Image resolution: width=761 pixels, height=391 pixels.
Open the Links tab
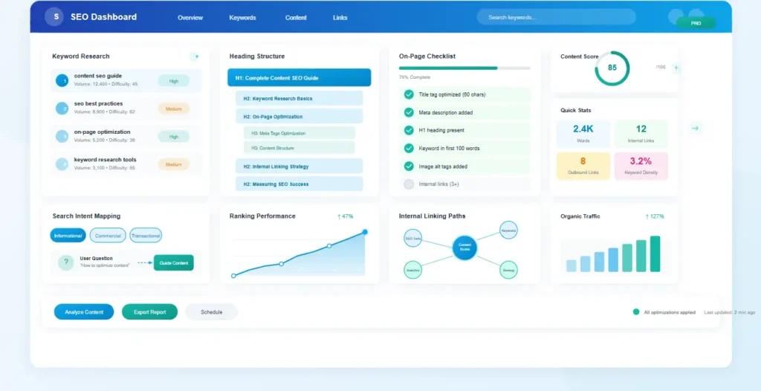coord(340,18)
